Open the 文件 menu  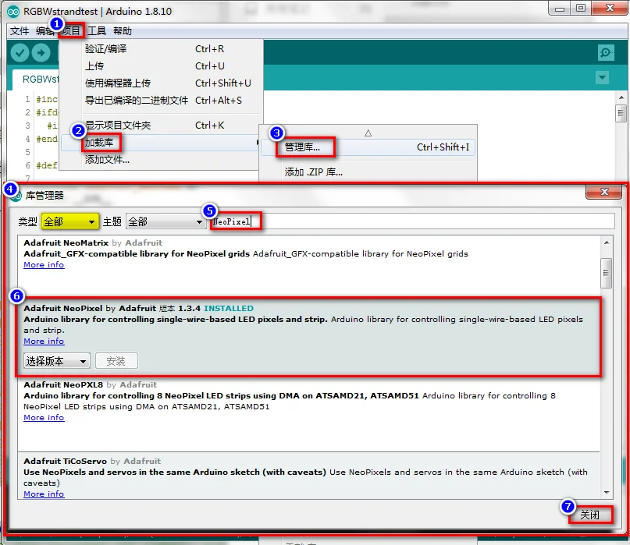click(x=20, y=31)
